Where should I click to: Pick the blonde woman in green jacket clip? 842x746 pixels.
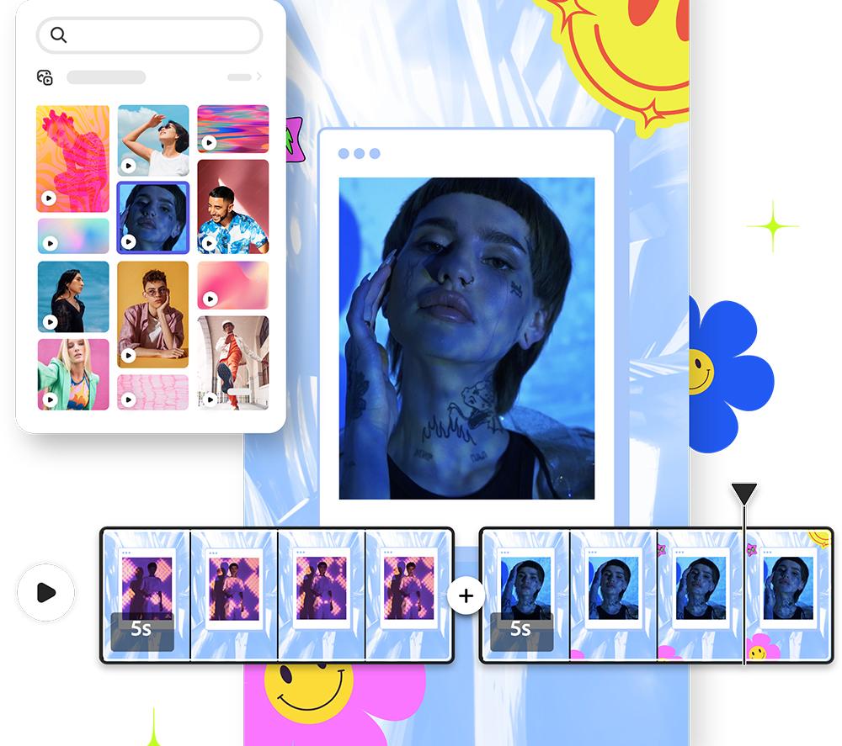tap(73, 374)
